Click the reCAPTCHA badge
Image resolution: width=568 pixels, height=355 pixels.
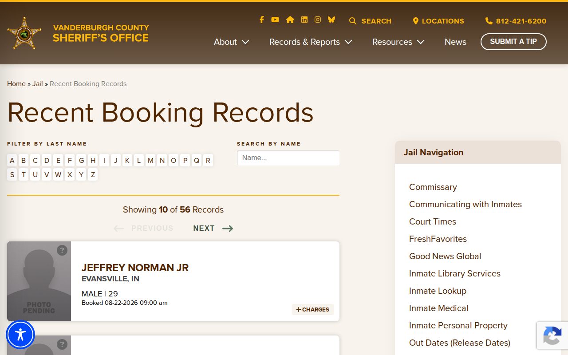pos(552,335)
